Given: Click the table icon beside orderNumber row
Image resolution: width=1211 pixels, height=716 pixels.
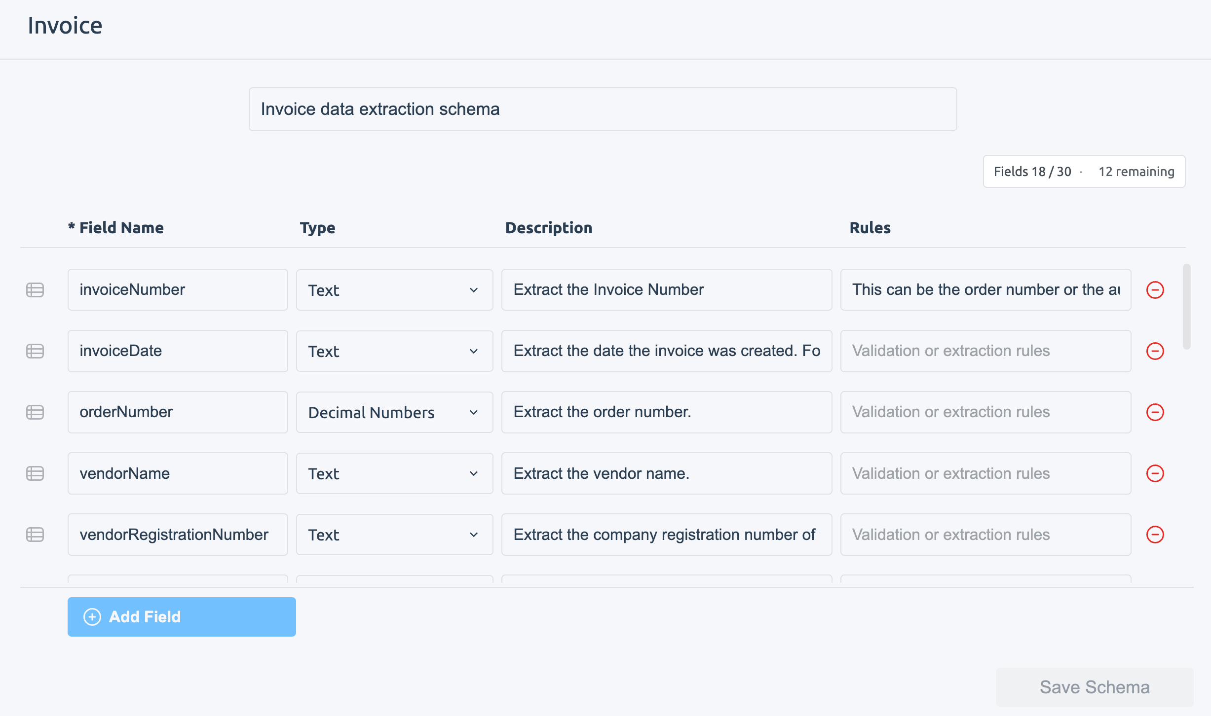Looking at the screenshot, I should (35, 412).
